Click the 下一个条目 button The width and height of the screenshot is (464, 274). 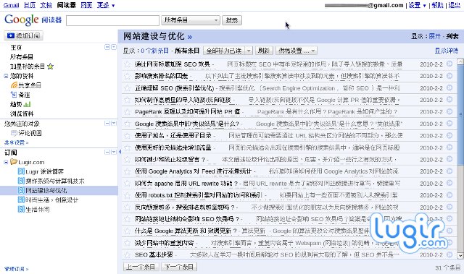[x=179, y=267]
